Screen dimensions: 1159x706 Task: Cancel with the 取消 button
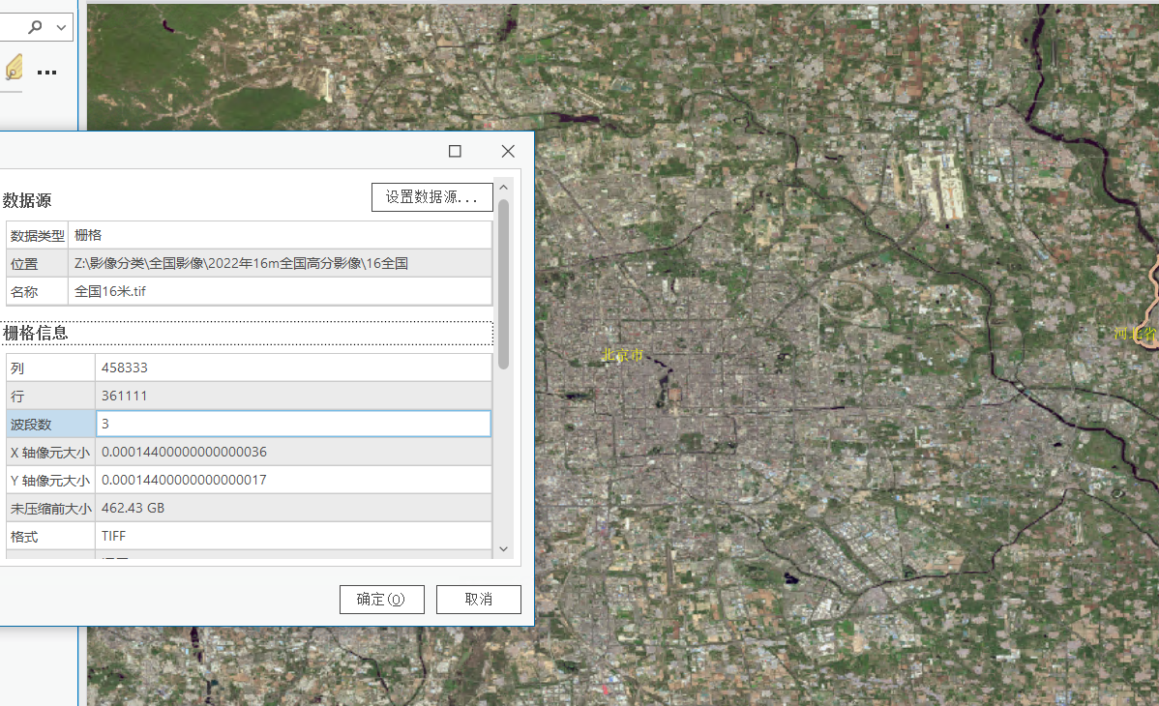(x=478, y=600)
